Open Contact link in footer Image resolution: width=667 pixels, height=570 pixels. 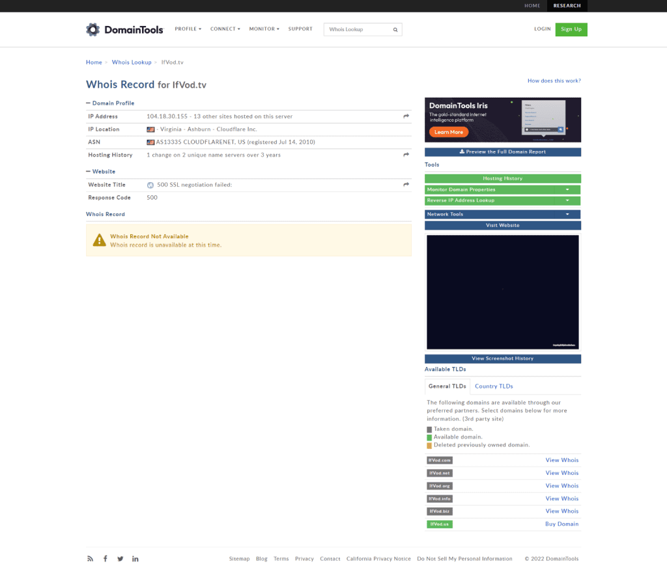click(330, 559)
